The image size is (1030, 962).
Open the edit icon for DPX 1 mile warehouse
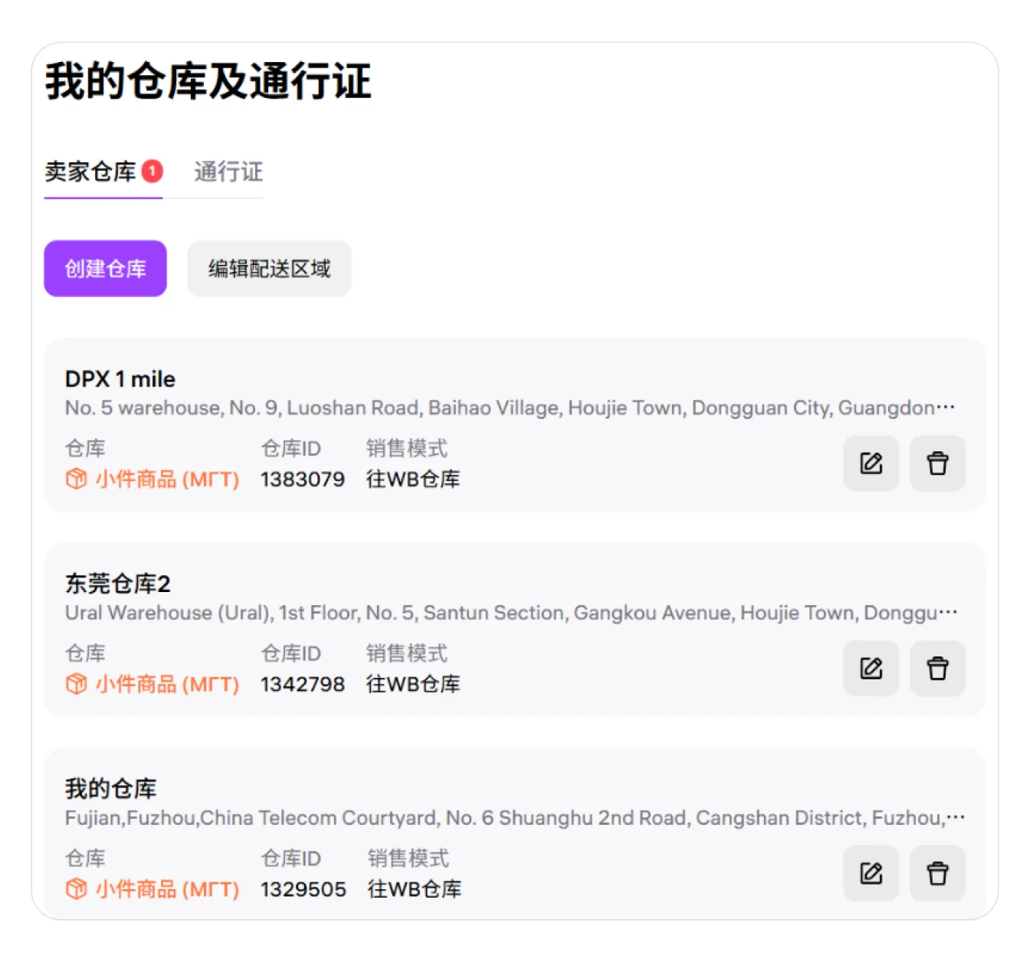coord(871,463)
